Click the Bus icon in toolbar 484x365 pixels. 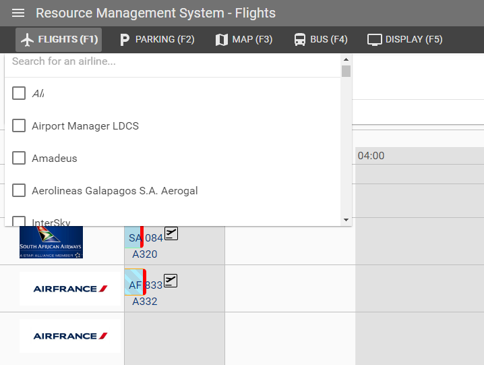(x=300, y=40)
